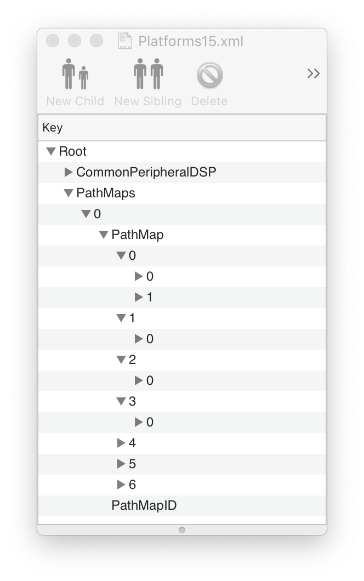This screenshot has height=581, width=364.
Task: Expand item 5 under PathMap
Action: tap(121, 464)
